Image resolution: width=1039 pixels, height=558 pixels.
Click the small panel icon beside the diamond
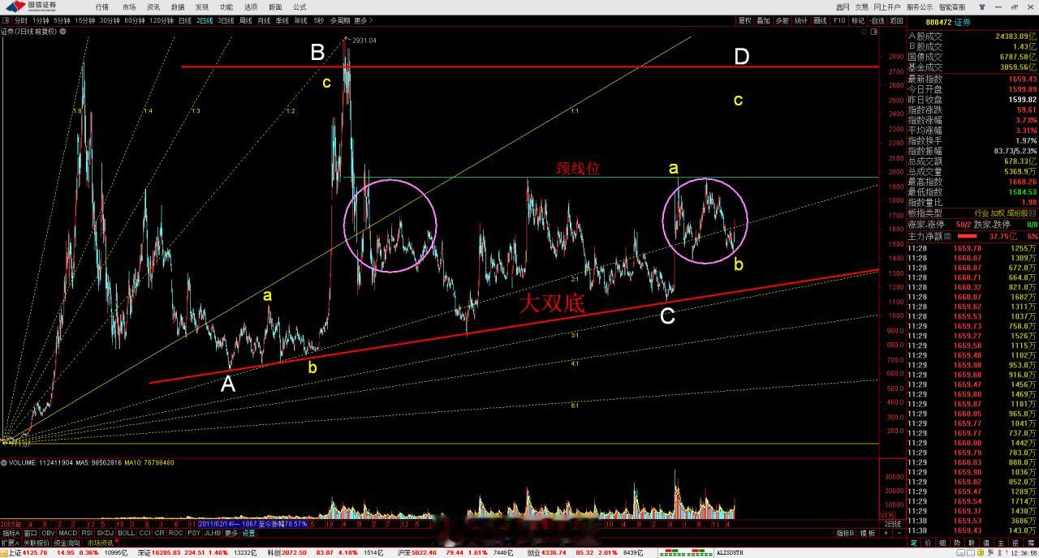(x=874, y=32)
